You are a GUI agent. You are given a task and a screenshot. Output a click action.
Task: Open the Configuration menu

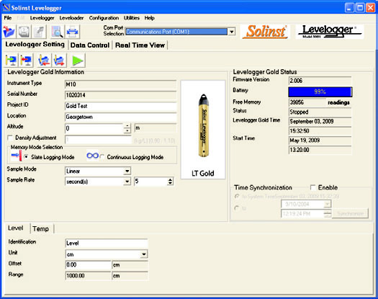point(104,18)
